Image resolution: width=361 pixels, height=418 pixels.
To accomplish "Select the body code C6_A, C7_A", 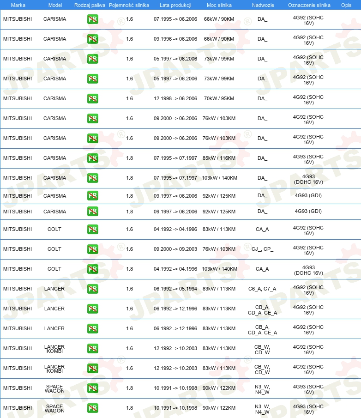I will [262, 289].
